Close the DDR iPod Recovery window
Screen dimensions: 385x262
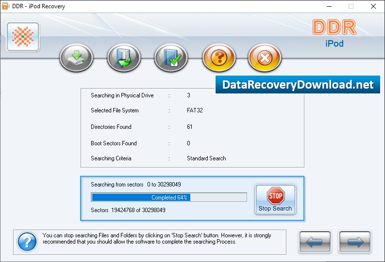click(373, 6)
